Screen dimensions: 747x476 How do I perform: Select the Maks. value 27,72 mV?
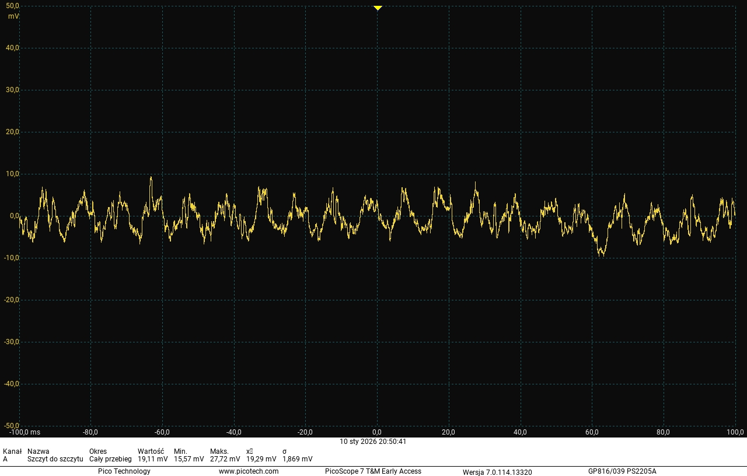pos(225,459)
